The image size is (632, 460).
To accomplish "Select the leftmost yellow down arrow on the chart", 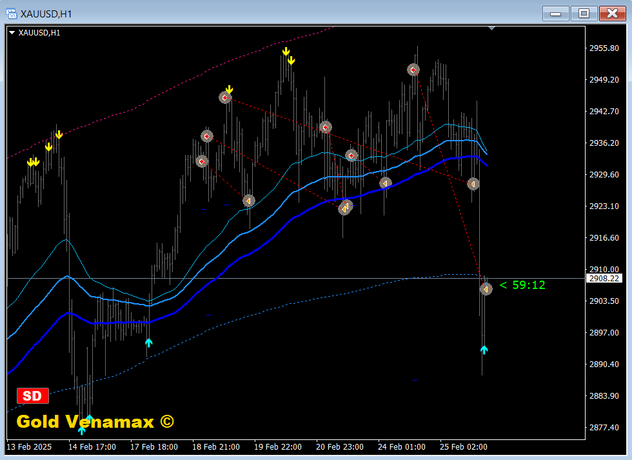I will 30,163.
